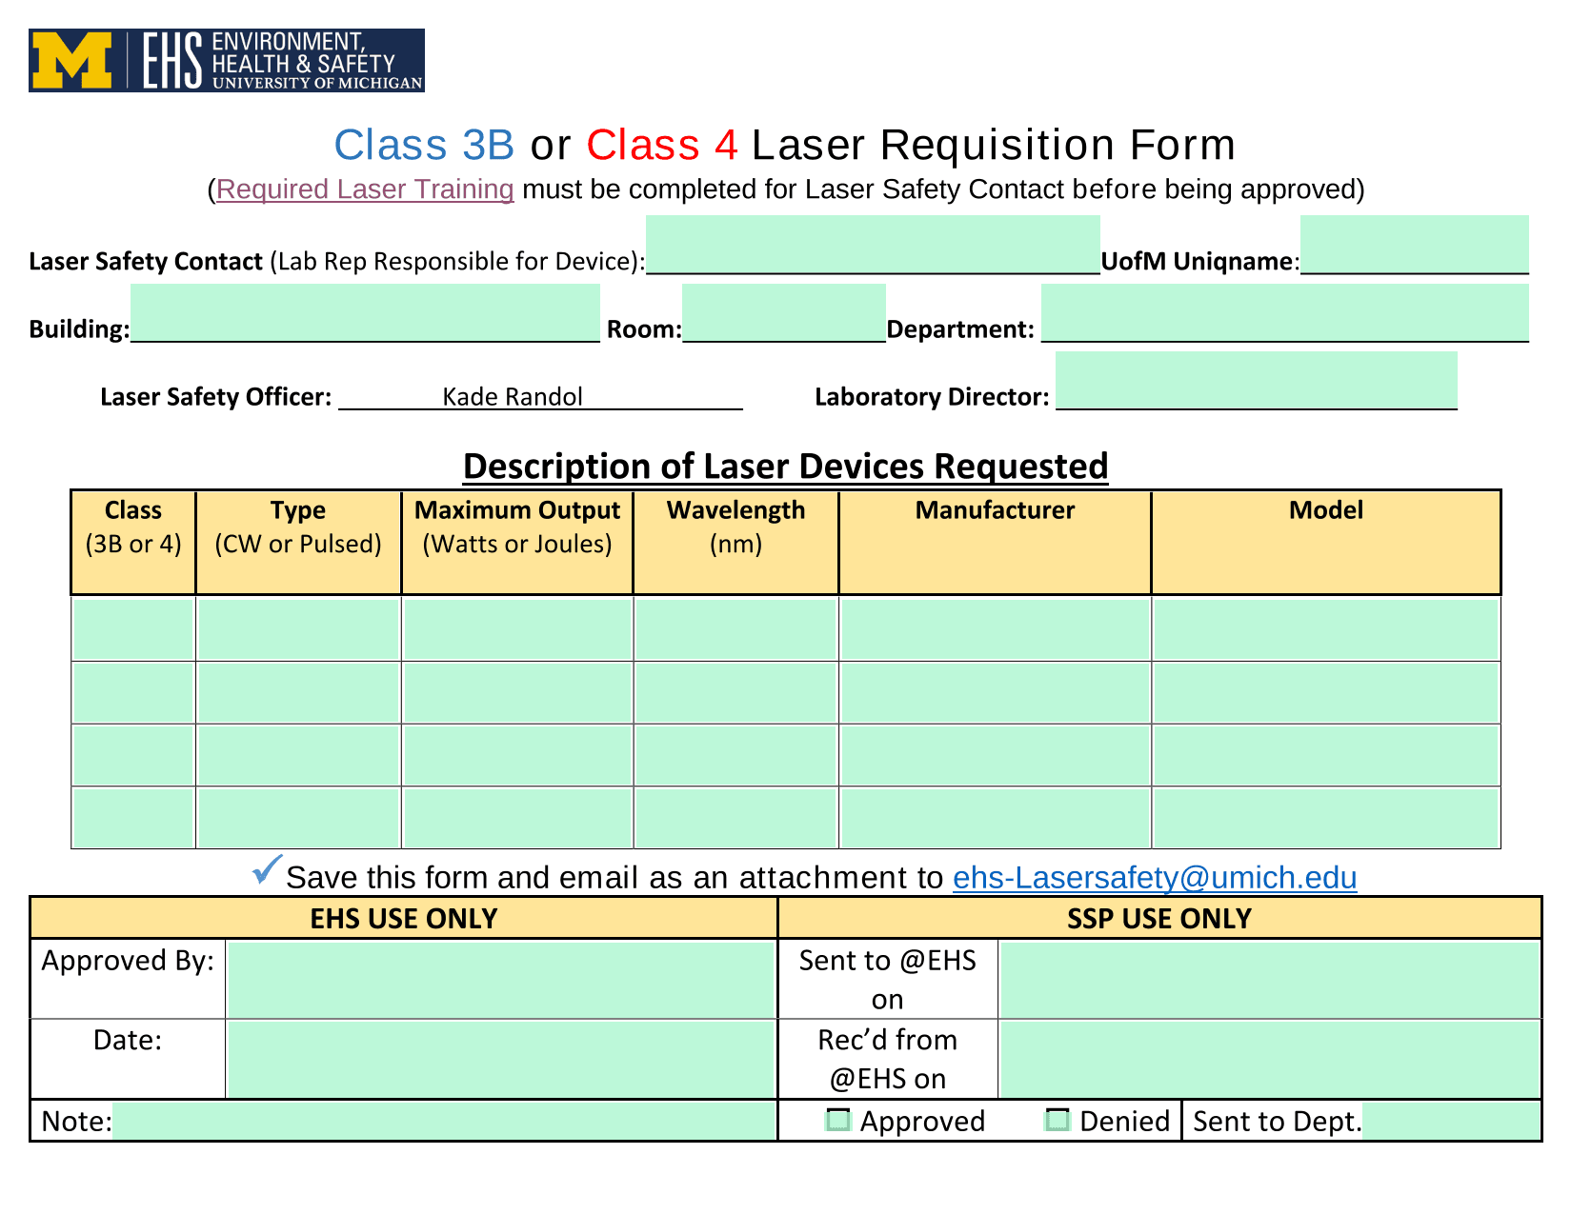
Task: Click the Sent to @EHS on field
Action: point(1270,980)
